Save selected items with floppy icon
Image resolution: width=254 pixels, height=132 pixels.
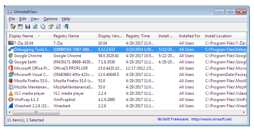point(28,26)
